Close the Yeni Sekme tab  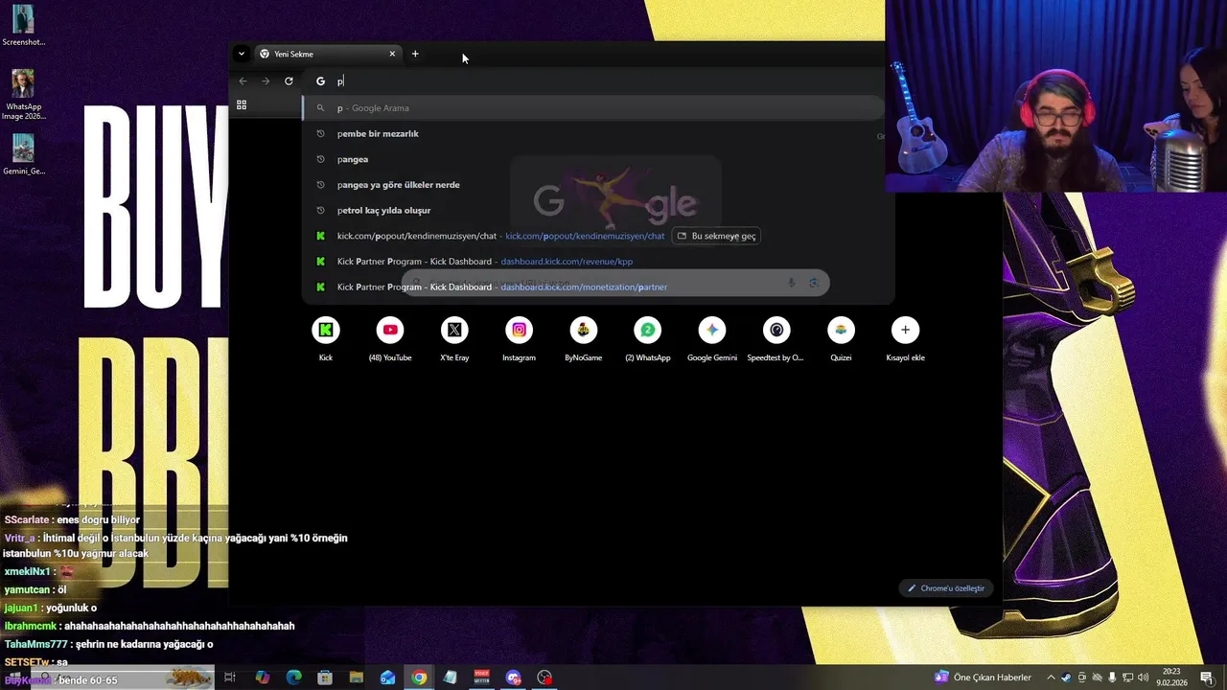(392, 54)
